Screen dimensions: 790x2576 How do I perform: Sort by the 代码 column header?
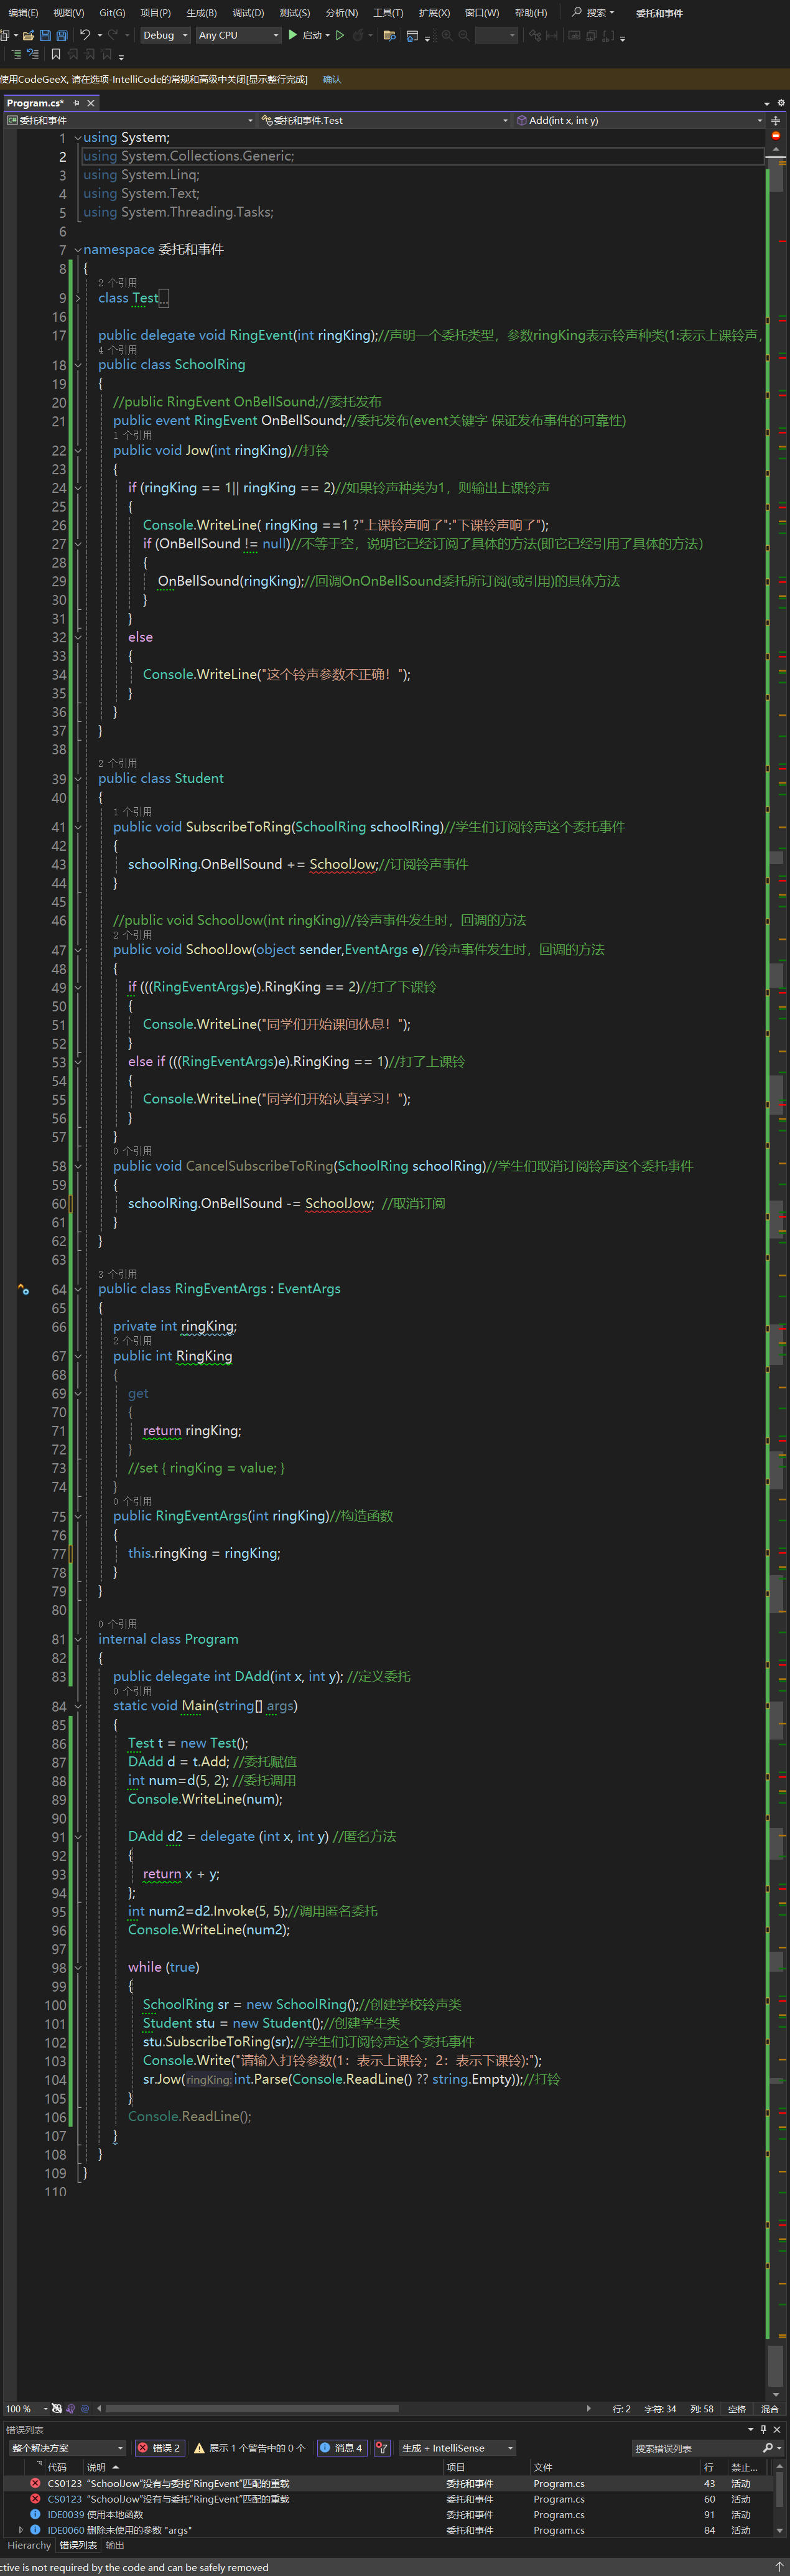pos(57,2467)
